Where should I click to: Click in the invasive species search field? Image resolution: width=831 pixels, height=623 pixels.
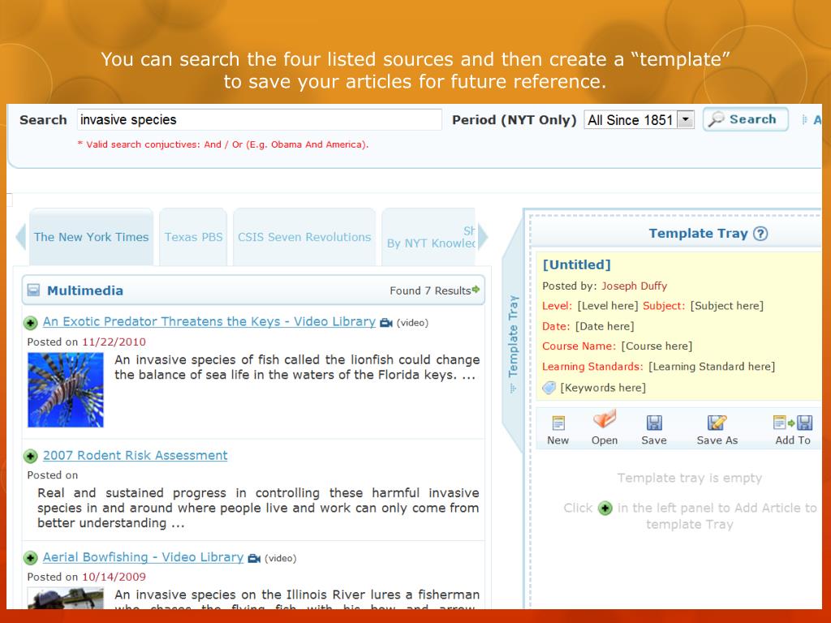pyautogui.click(x=259, y=120)
